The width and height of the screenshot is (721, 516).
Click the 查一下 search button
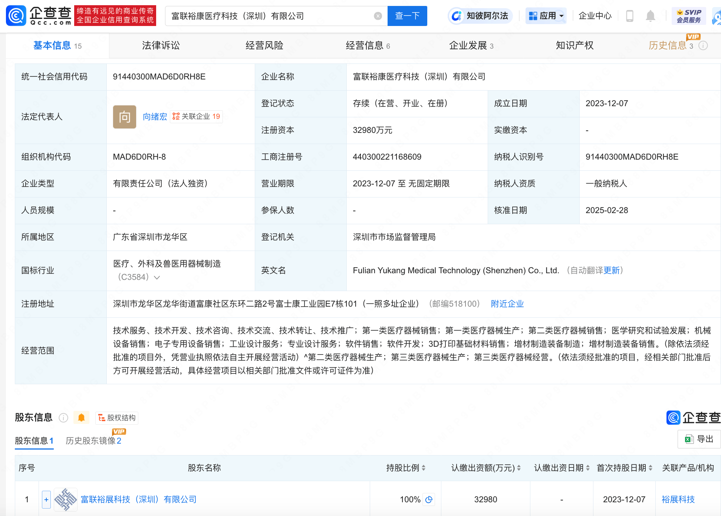click(407, 16)
